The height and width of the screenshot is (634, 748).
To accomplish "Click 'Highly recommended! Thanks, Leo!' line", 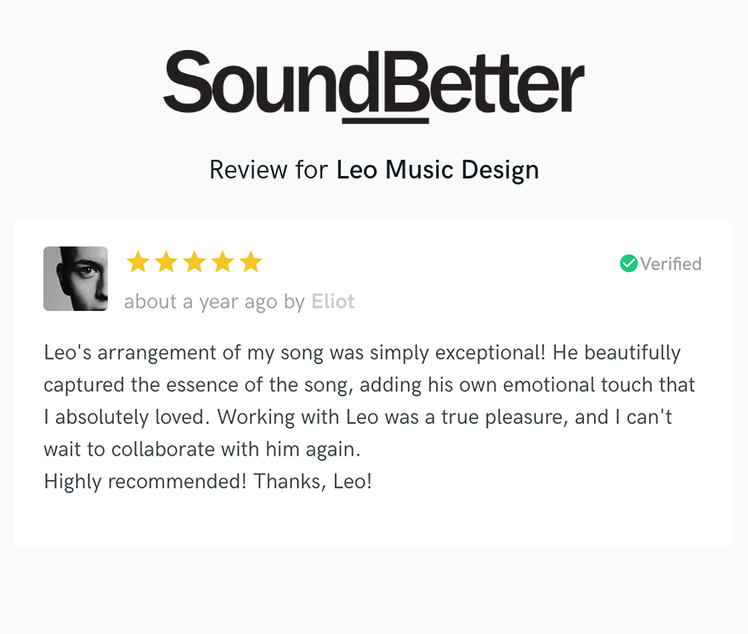I will [207, 481].
